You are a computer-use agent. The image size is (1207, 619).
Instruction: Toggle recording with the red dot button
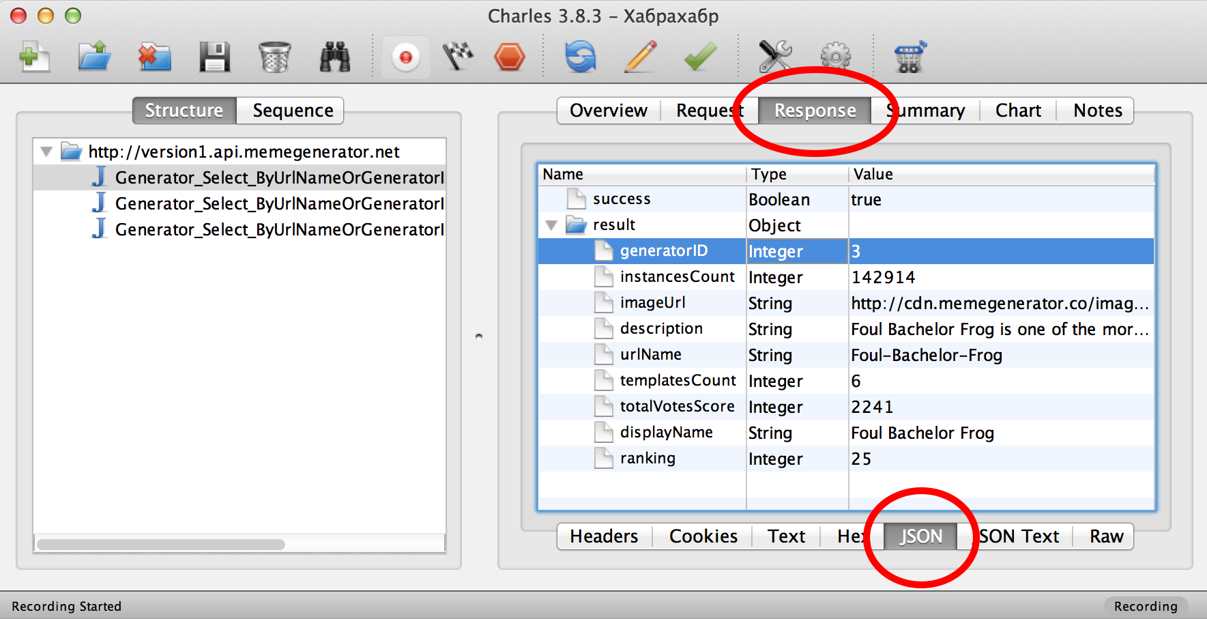[x=406, y=57]
